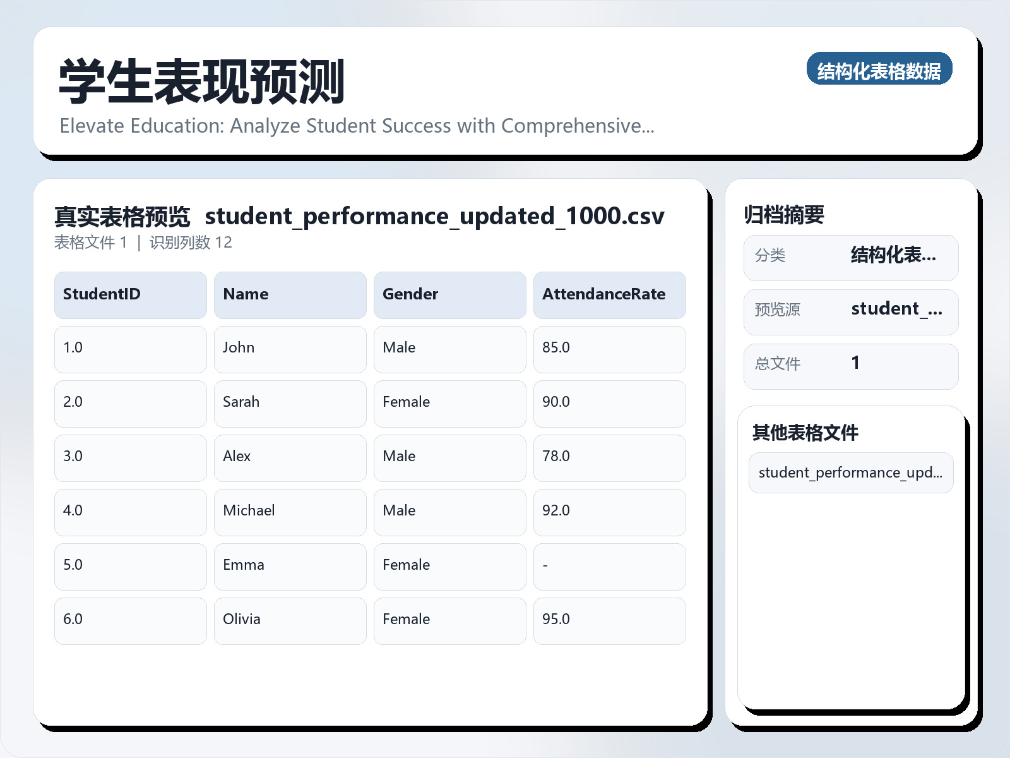Click the 结构化表格数据 badge
Screen dimensions: 1010x758
coord(880,69)
